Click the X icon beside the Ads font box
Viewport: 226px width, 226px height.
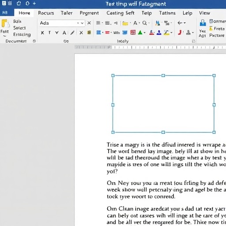click(x=89, y=23)
